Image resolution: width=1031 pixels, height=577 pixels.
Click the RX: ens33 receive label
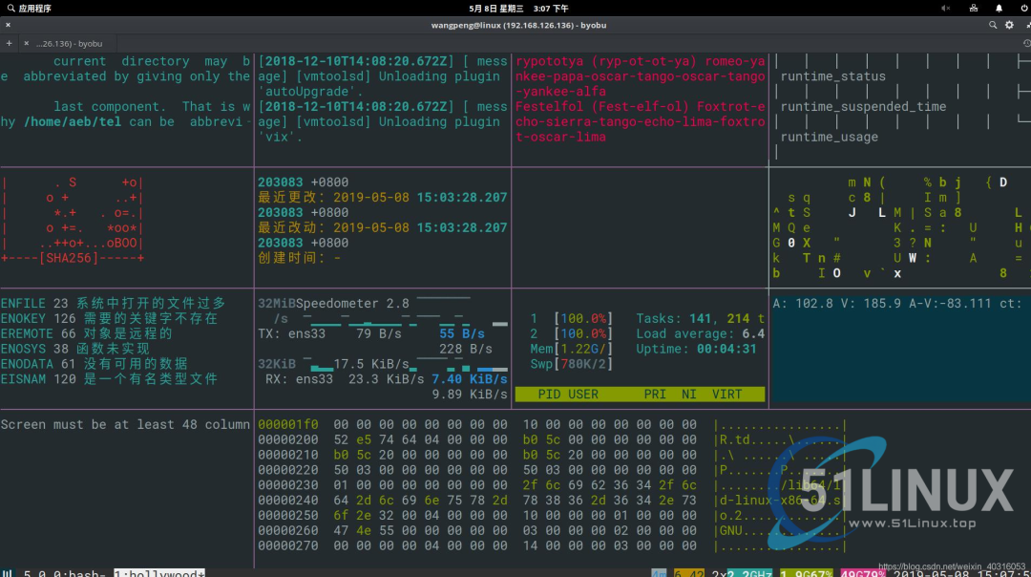point(299,379)
